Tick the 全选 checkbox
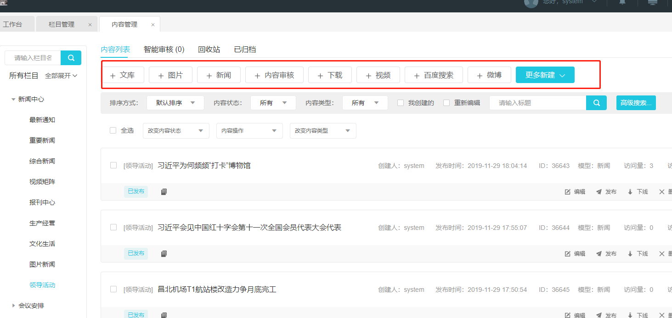Viewport: 672px width, 318px height. 113,130
